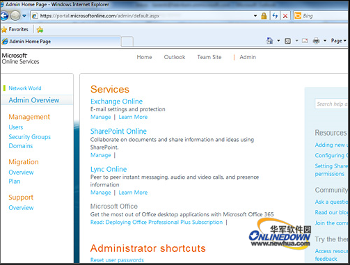Click the Microsoft Office heading text
Image resolution: width=350 pixels, height=265 pixels.
114,206
